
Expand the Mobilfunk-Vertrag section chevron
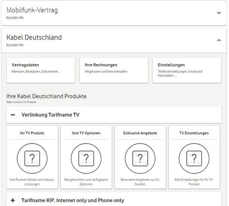point(219,13)
